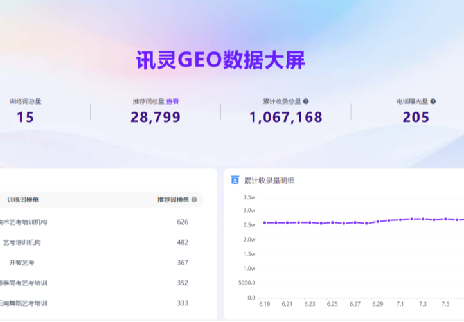Click the 训练词总量 value 15
464x322 pixels.
click(25, 117)
